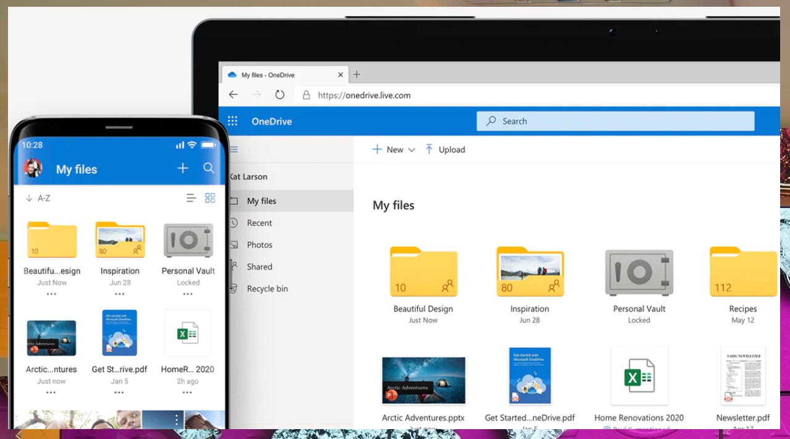Tap the My files title on phone
The width and height of the screenshot is (790, 439).
tap(77, 170)
